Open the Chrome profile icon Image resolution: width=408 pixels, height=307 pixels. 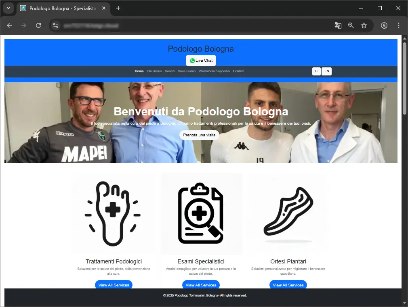[x=384, y=25]
